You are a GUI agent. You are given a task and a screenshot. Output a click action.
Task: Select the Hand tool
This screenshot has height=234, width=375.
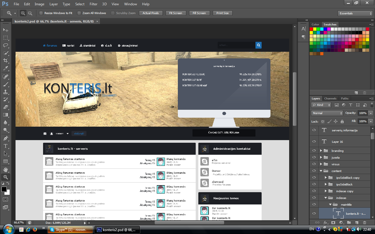pos(5,169)
